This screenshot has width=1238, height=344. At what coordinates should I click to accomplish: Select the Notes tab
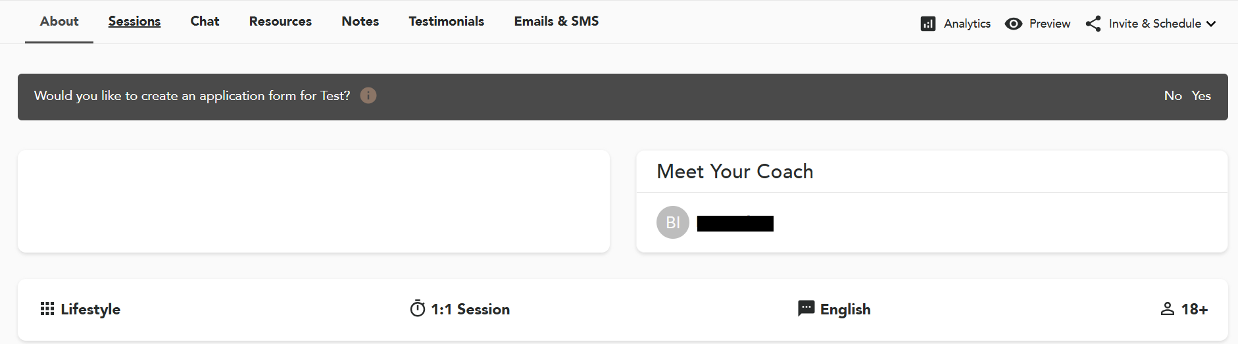[x=360, y=21]
